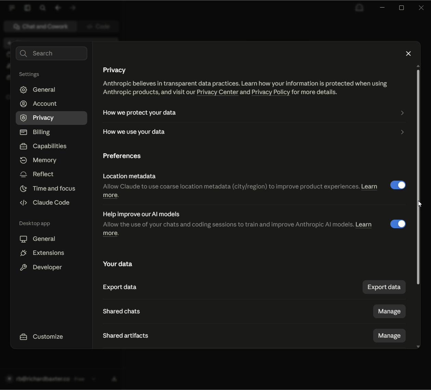Screen dimensions: 431x390
Task: Select the Privacy shield icon in sidebar
Action: tap(23, 118)
